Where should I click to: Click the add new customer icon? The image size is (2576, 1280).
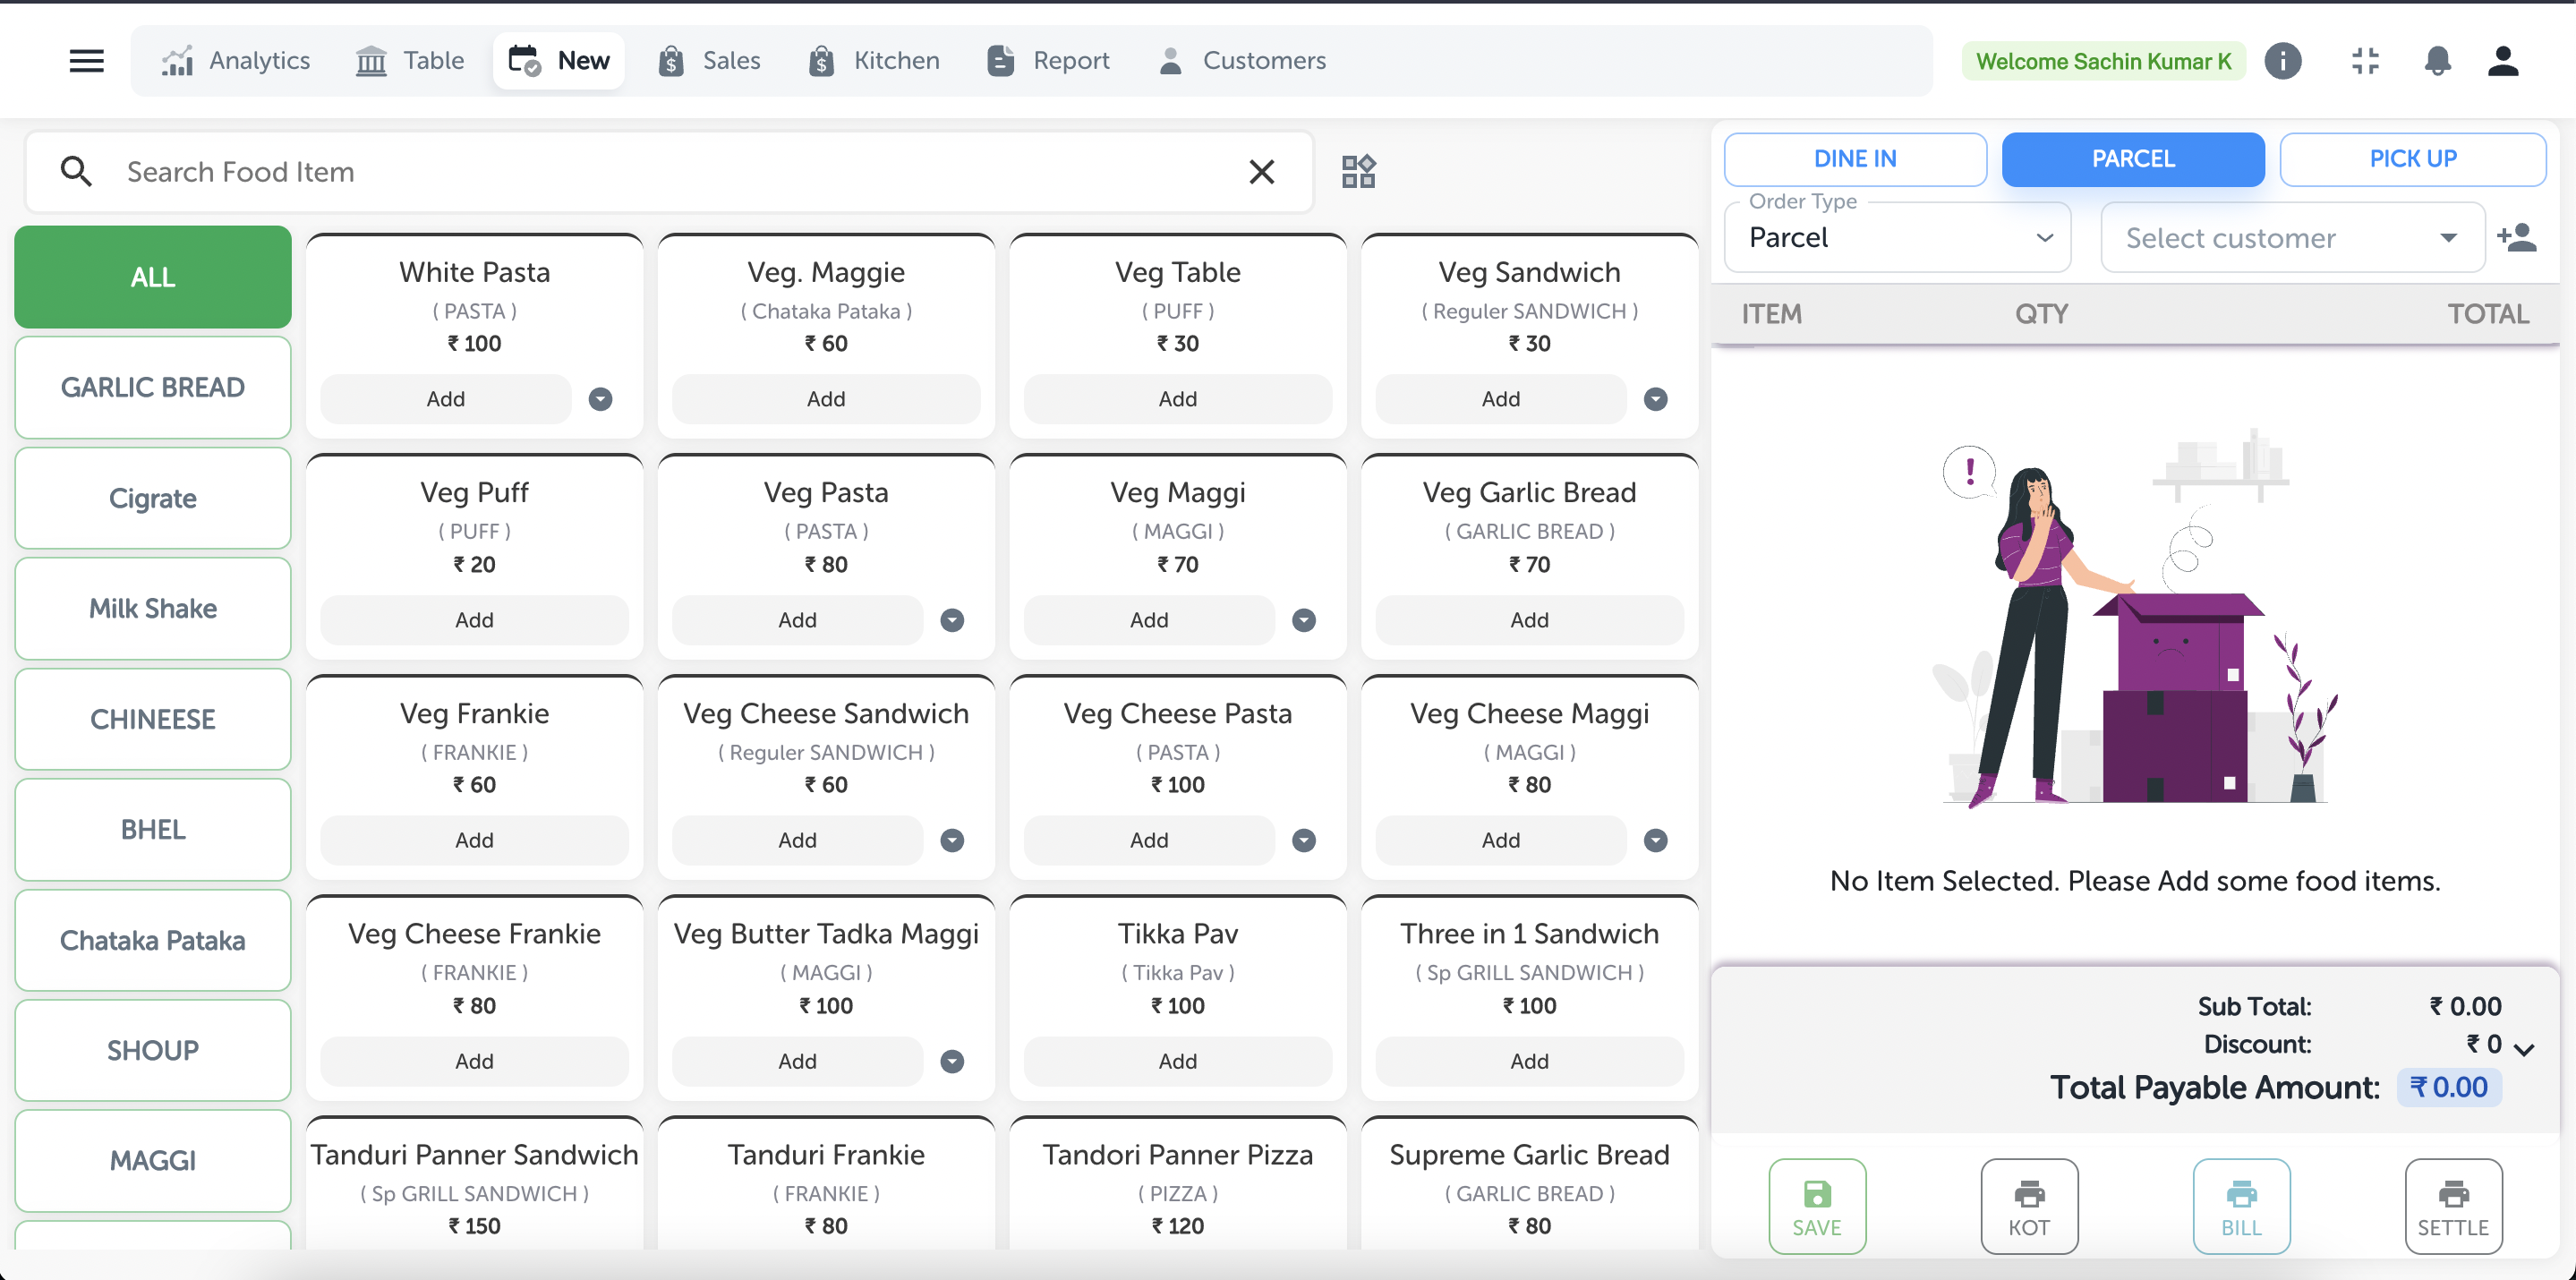(2516, 238)
